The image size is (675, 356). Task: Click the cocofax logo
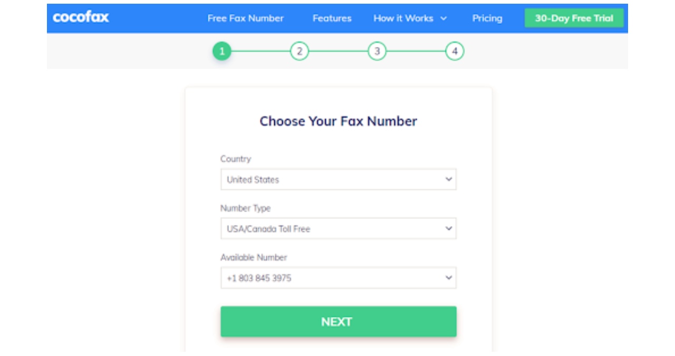pyautogui.click(x=81, y=17)
